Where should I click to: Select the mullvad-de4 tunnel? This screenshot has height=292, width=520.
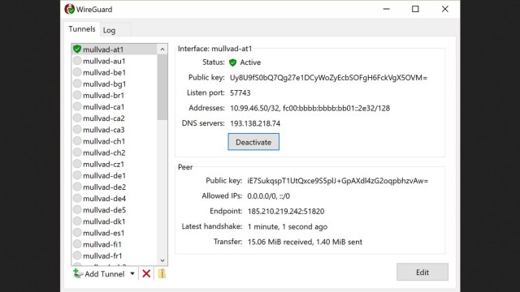115,198
